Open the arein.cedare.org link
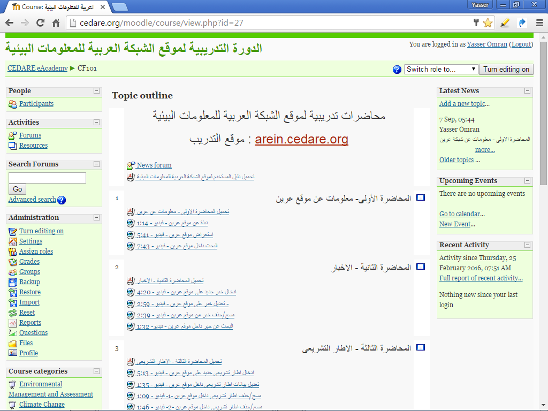Image resolution: width=548 pixels, height=411 pixels. coord(301,140)
